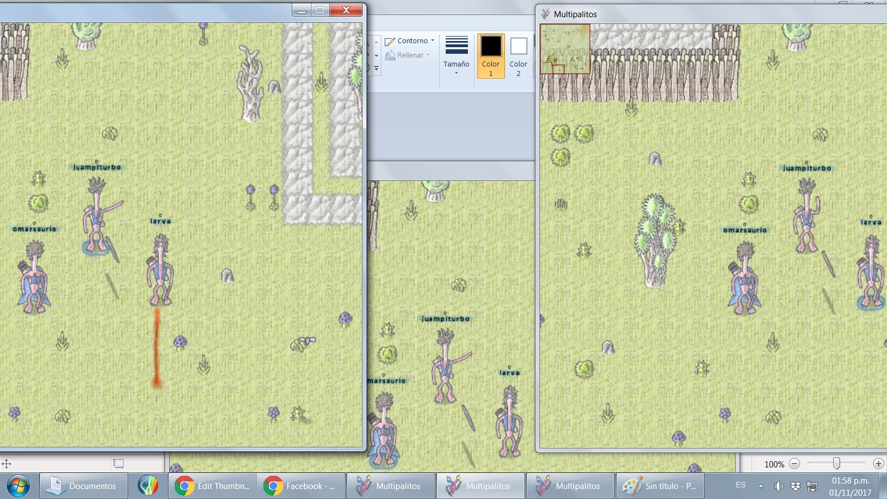Switch to Chrome Edit Thumbn... window
The height and width of the screenshot is (499, 887).
(212, 486)
